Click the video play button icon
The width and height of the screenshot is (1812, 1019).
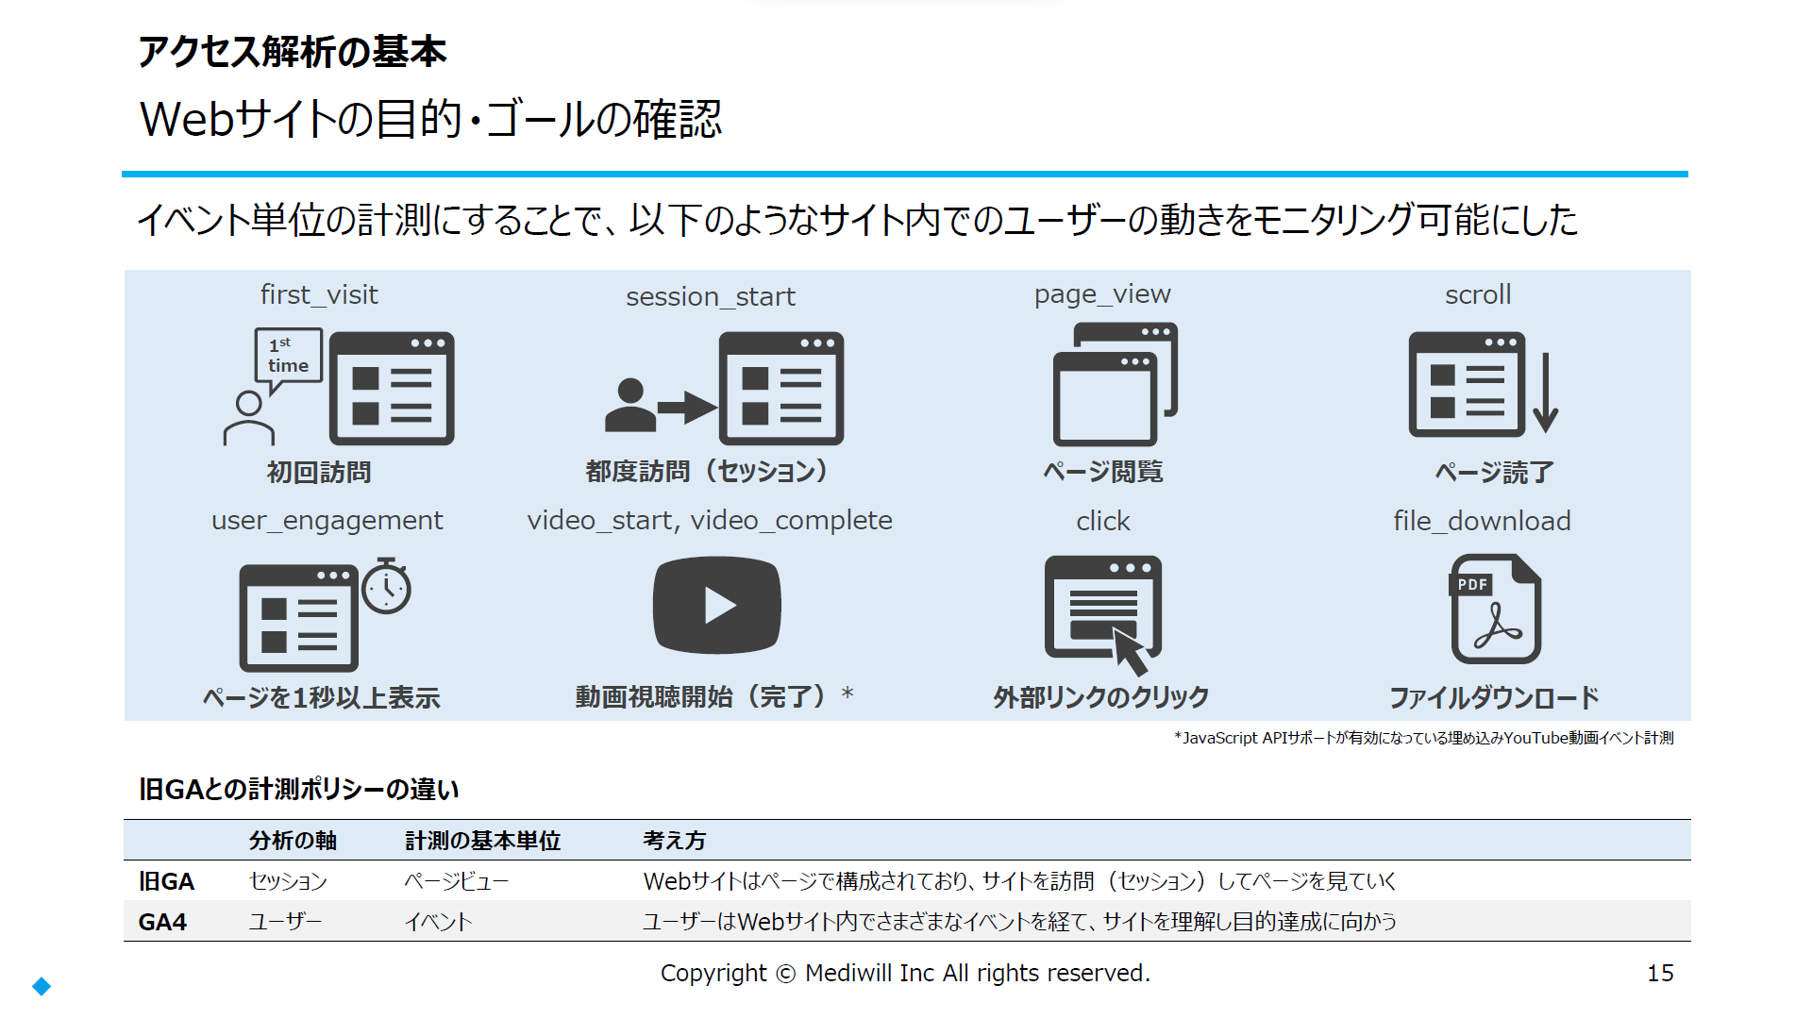tap(717, 606)
